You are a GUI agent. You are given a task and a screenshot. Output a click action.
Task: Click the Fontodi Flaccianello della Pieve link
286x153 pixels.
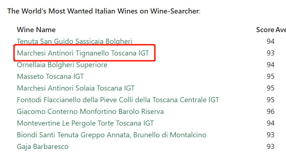point(118,100)
